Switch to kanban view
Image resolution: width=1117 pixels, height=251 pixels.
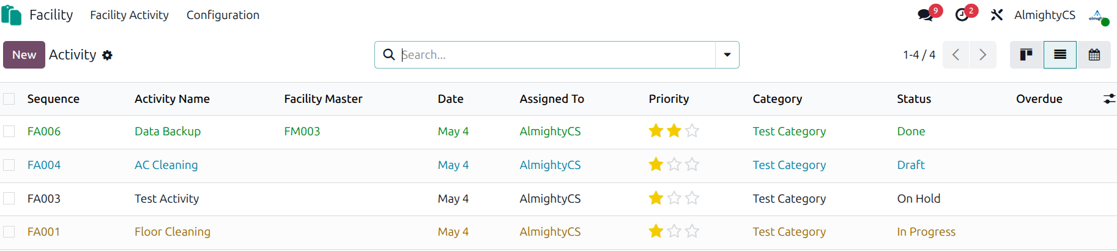[x=1026, y=54]
